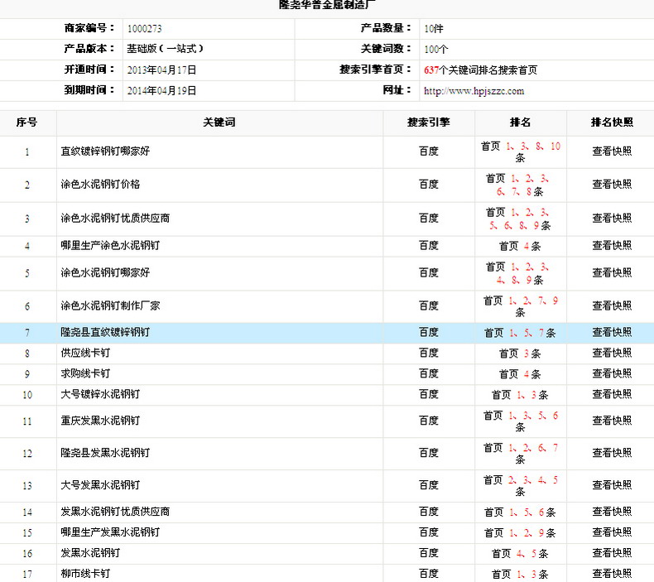Select keyword 哪里生产涂色水泥钢钉
654x582 pixels.
110,246
